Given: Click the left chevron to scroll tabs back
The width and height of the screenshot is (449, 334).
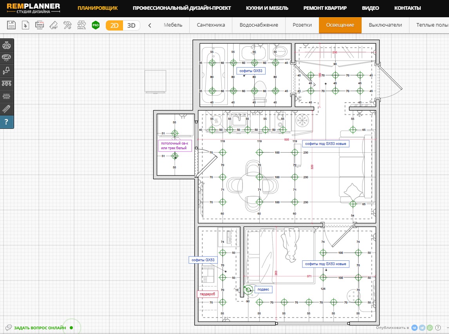Looking at the screenshot, I should [x=150, y=25].
